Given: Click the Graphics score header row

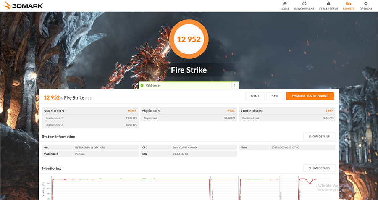Looking at the screenshot, I should [91, 111].
